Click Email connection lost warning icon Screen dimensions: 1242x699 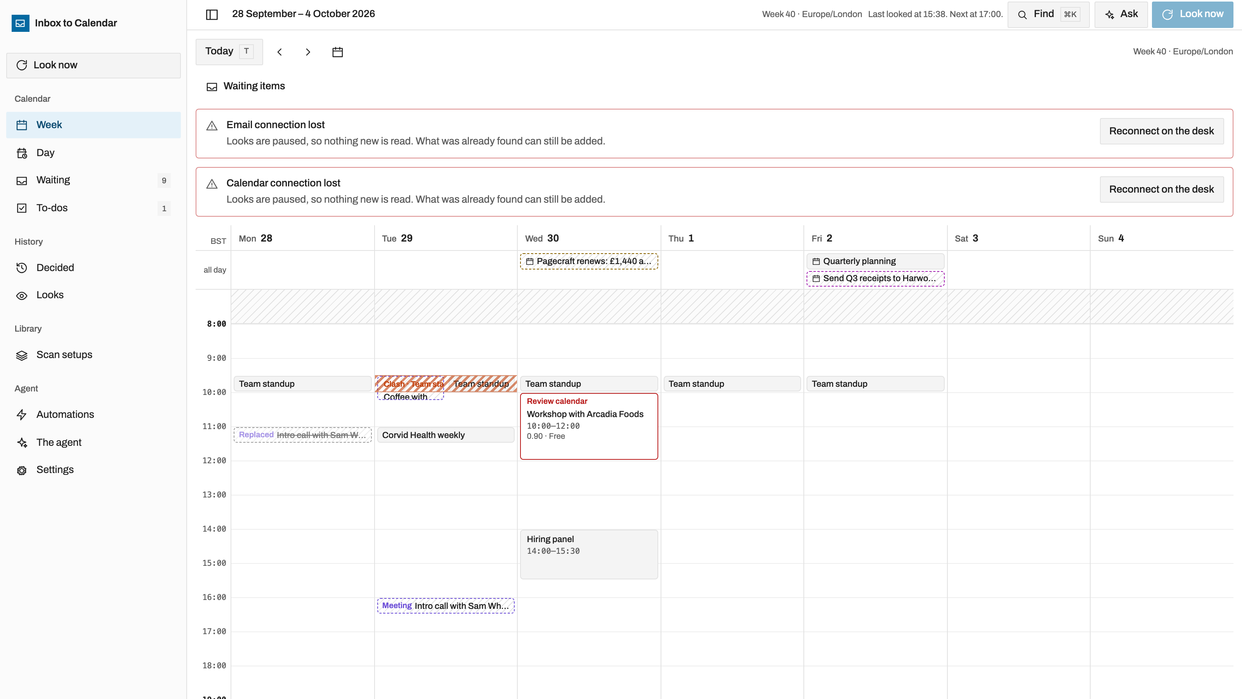[212, 126]
